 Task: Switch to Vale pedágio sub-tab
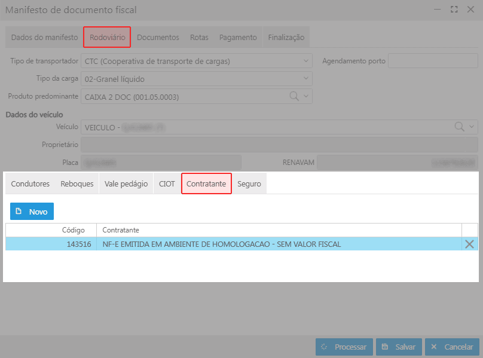pos(126,184)
